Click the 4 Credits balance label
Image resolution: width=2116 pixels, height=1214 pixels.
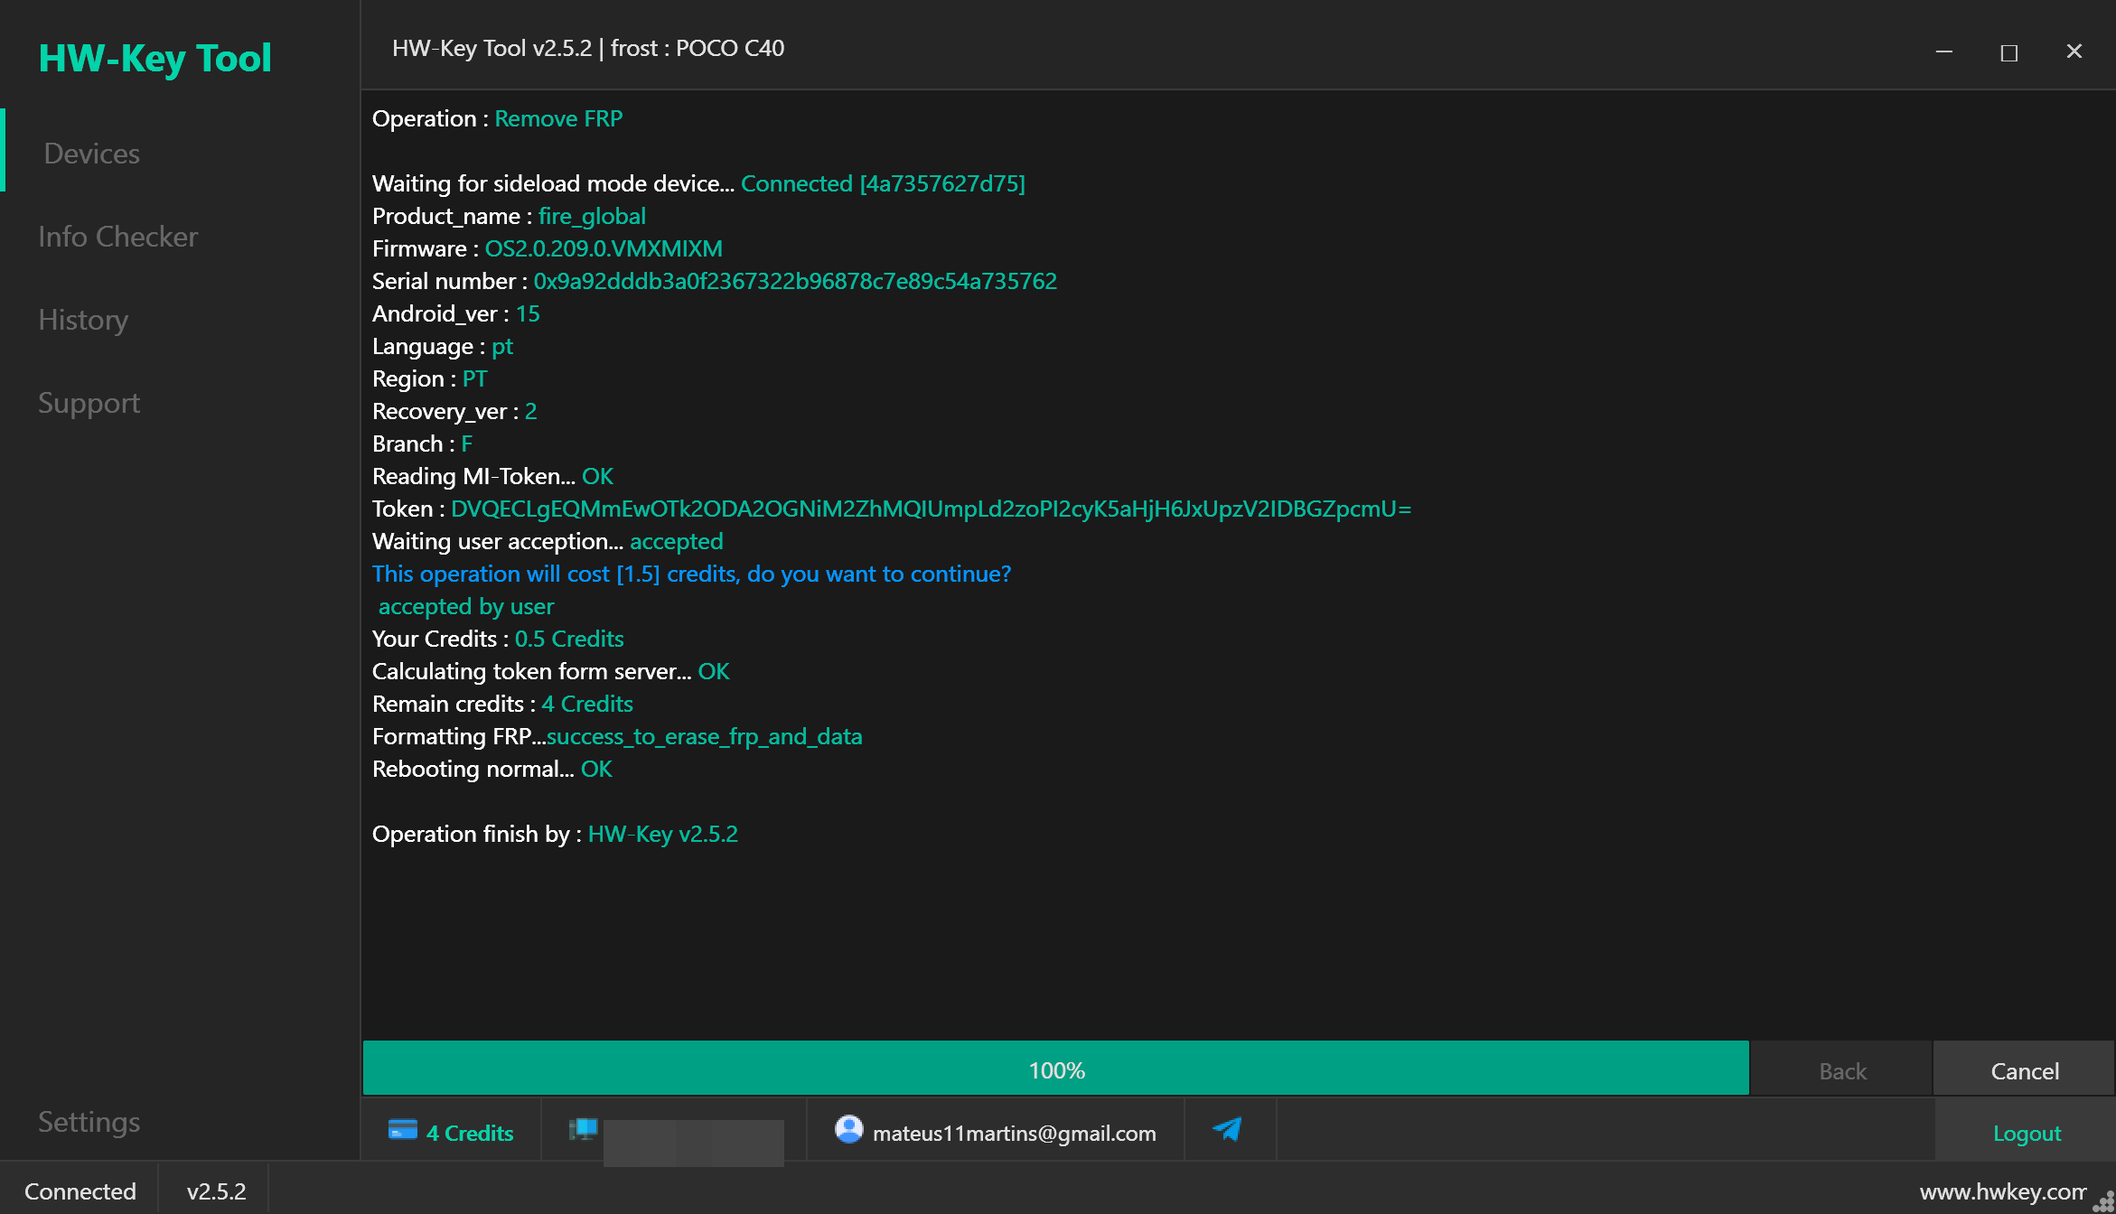tap(470, 1133)
